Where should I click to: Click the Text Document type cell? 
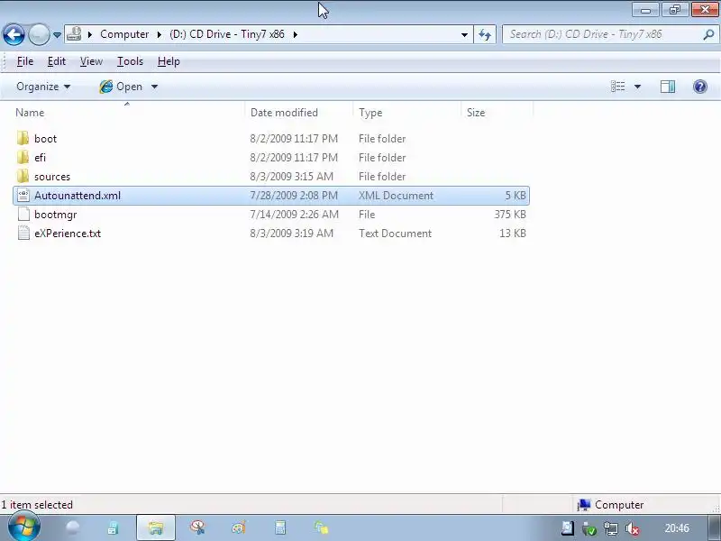point(395,234)
